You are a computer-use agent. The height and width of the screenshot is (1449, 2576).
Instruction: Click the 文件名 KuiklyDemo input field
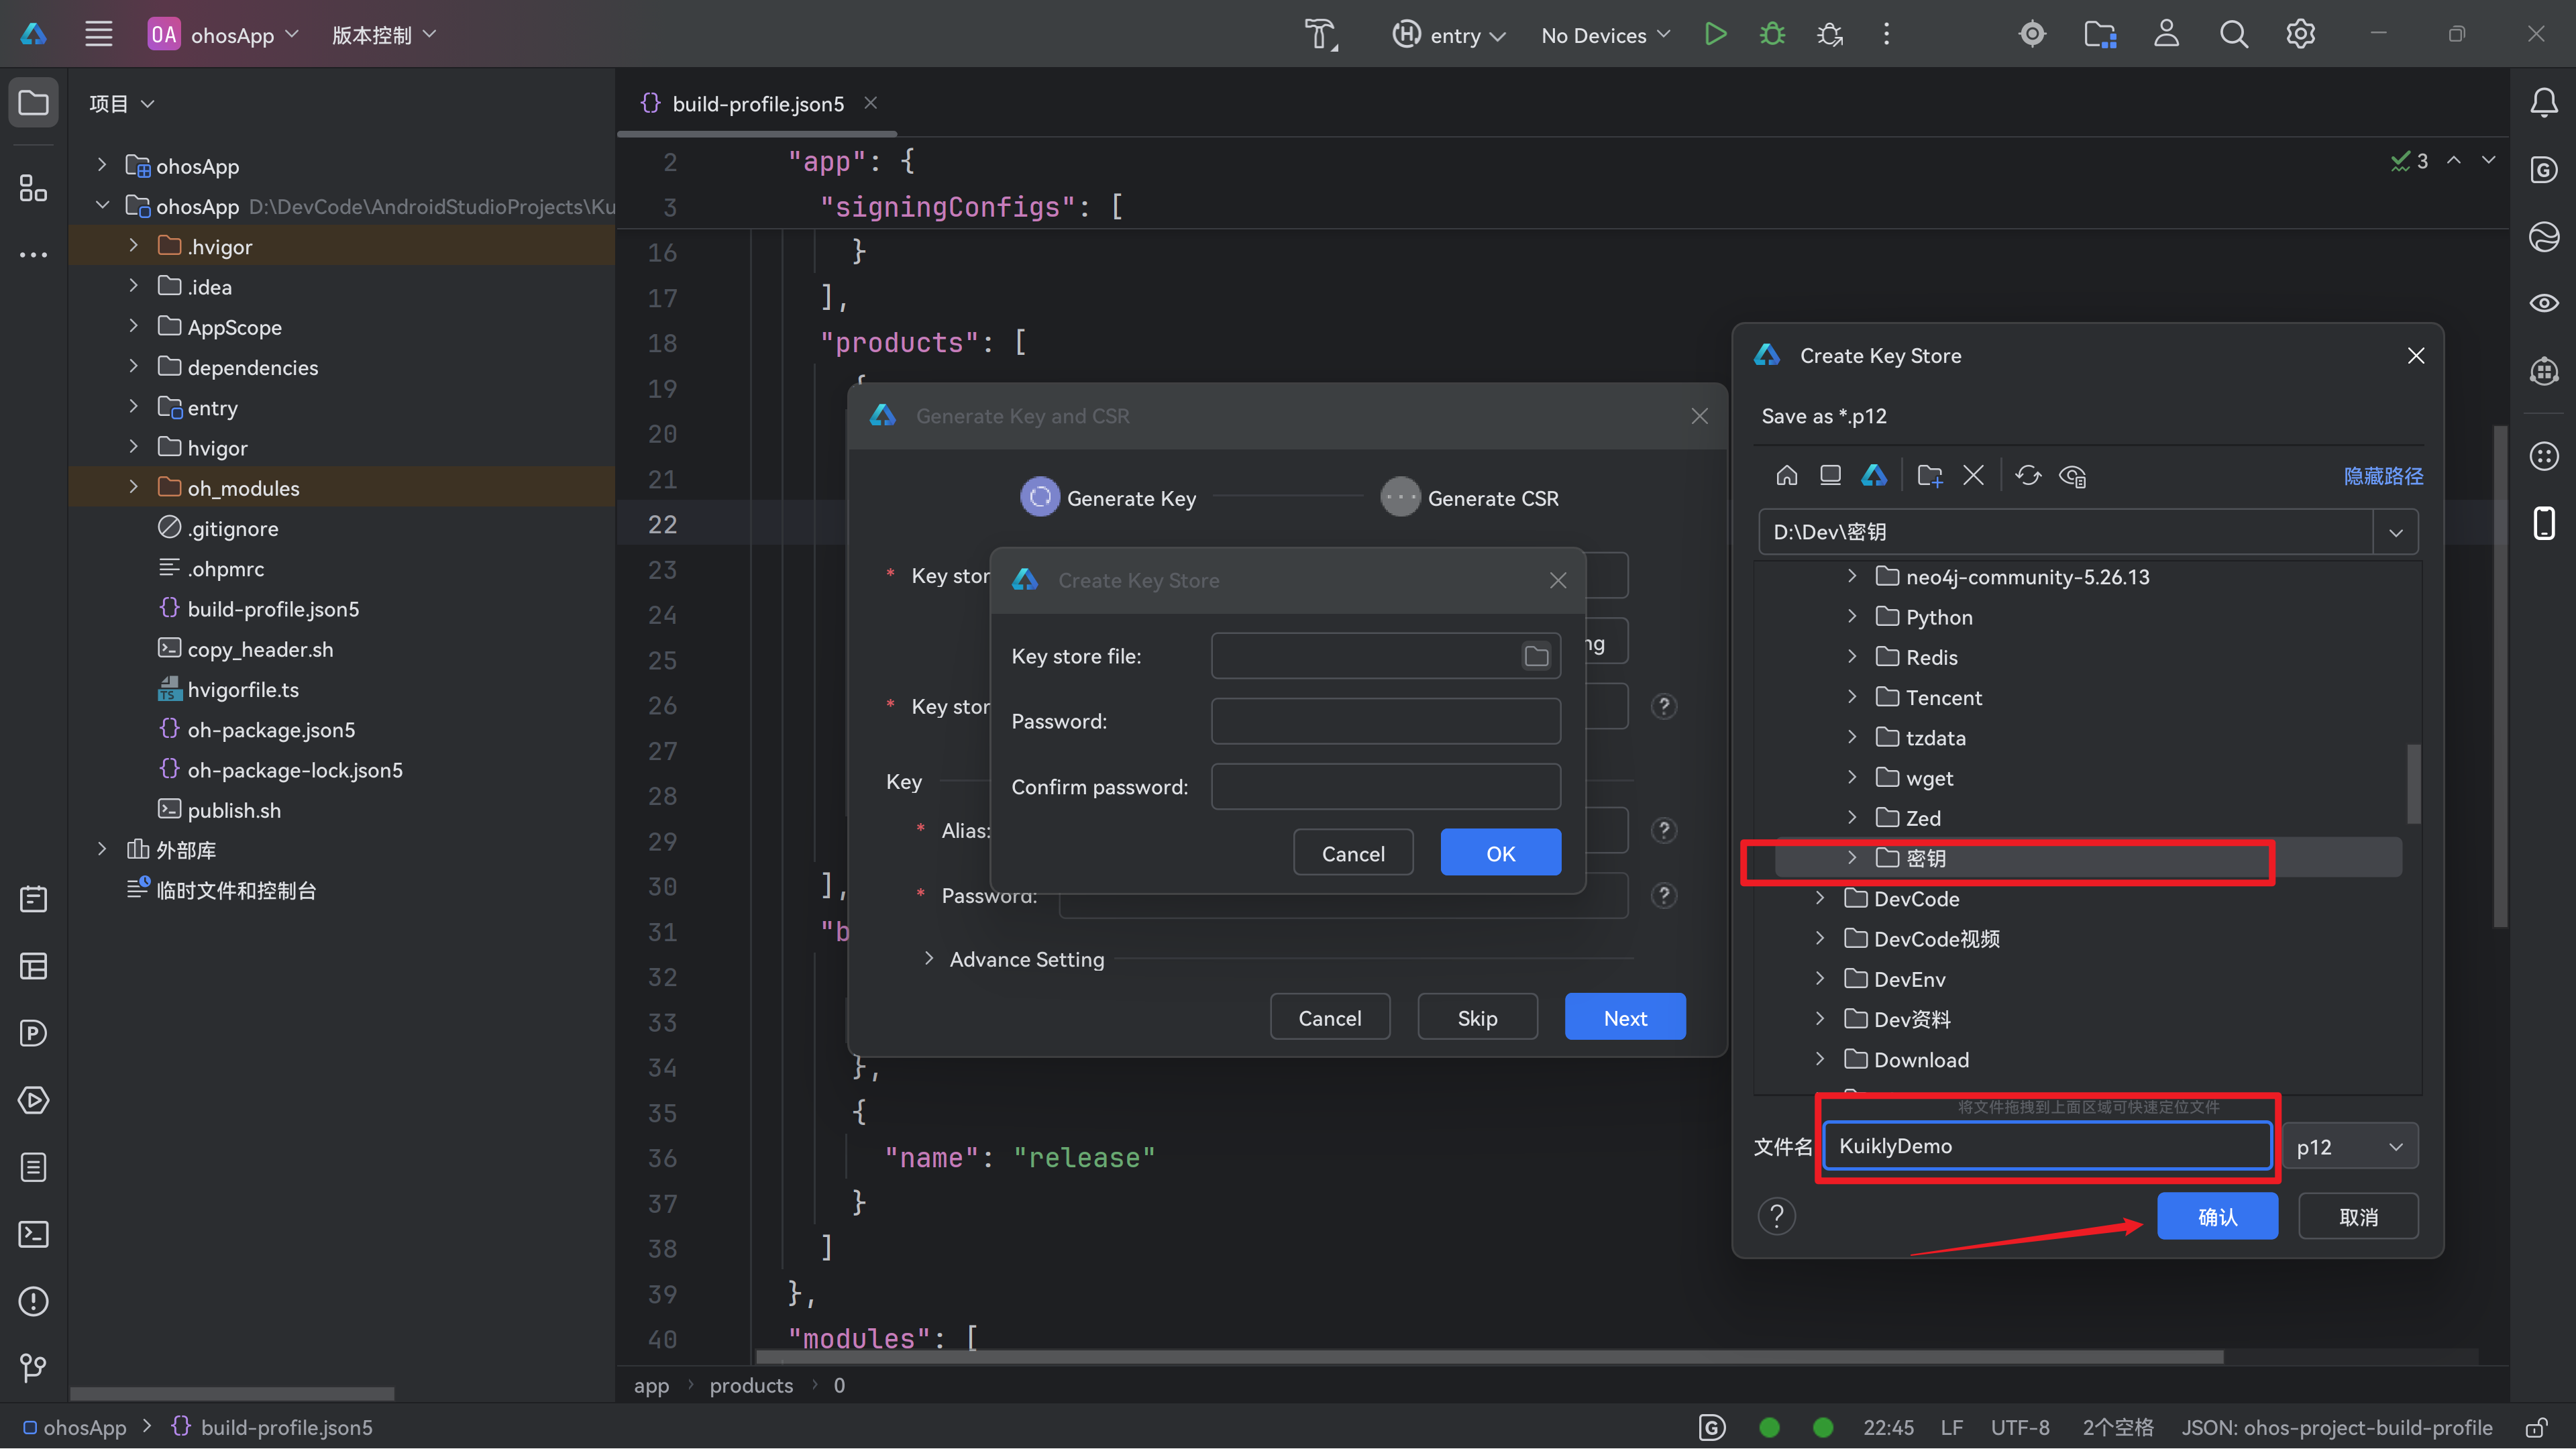click(2046, 1147)
